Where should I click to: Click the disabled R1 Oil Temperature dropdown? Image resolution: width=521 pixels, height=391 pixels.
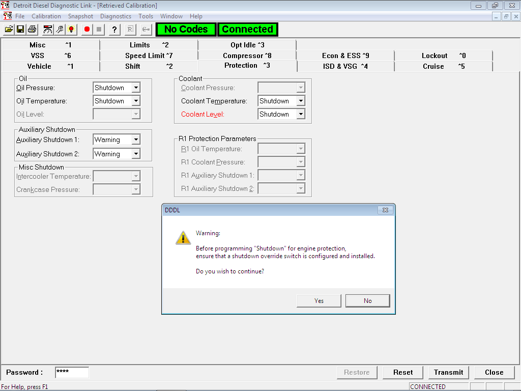tap(281, 149)
